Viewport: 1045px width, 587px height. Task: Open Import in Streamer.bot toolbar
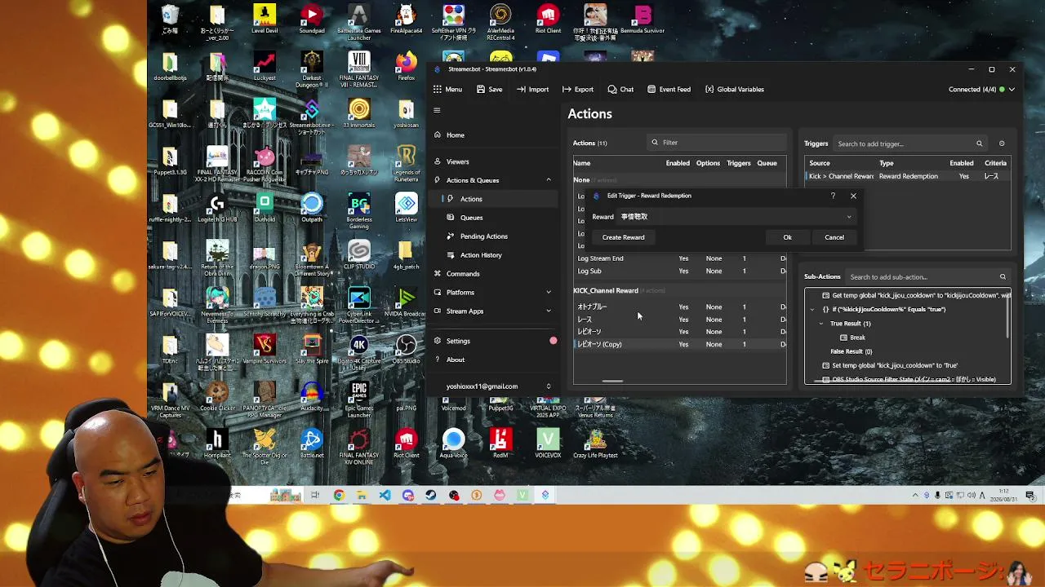532,90
